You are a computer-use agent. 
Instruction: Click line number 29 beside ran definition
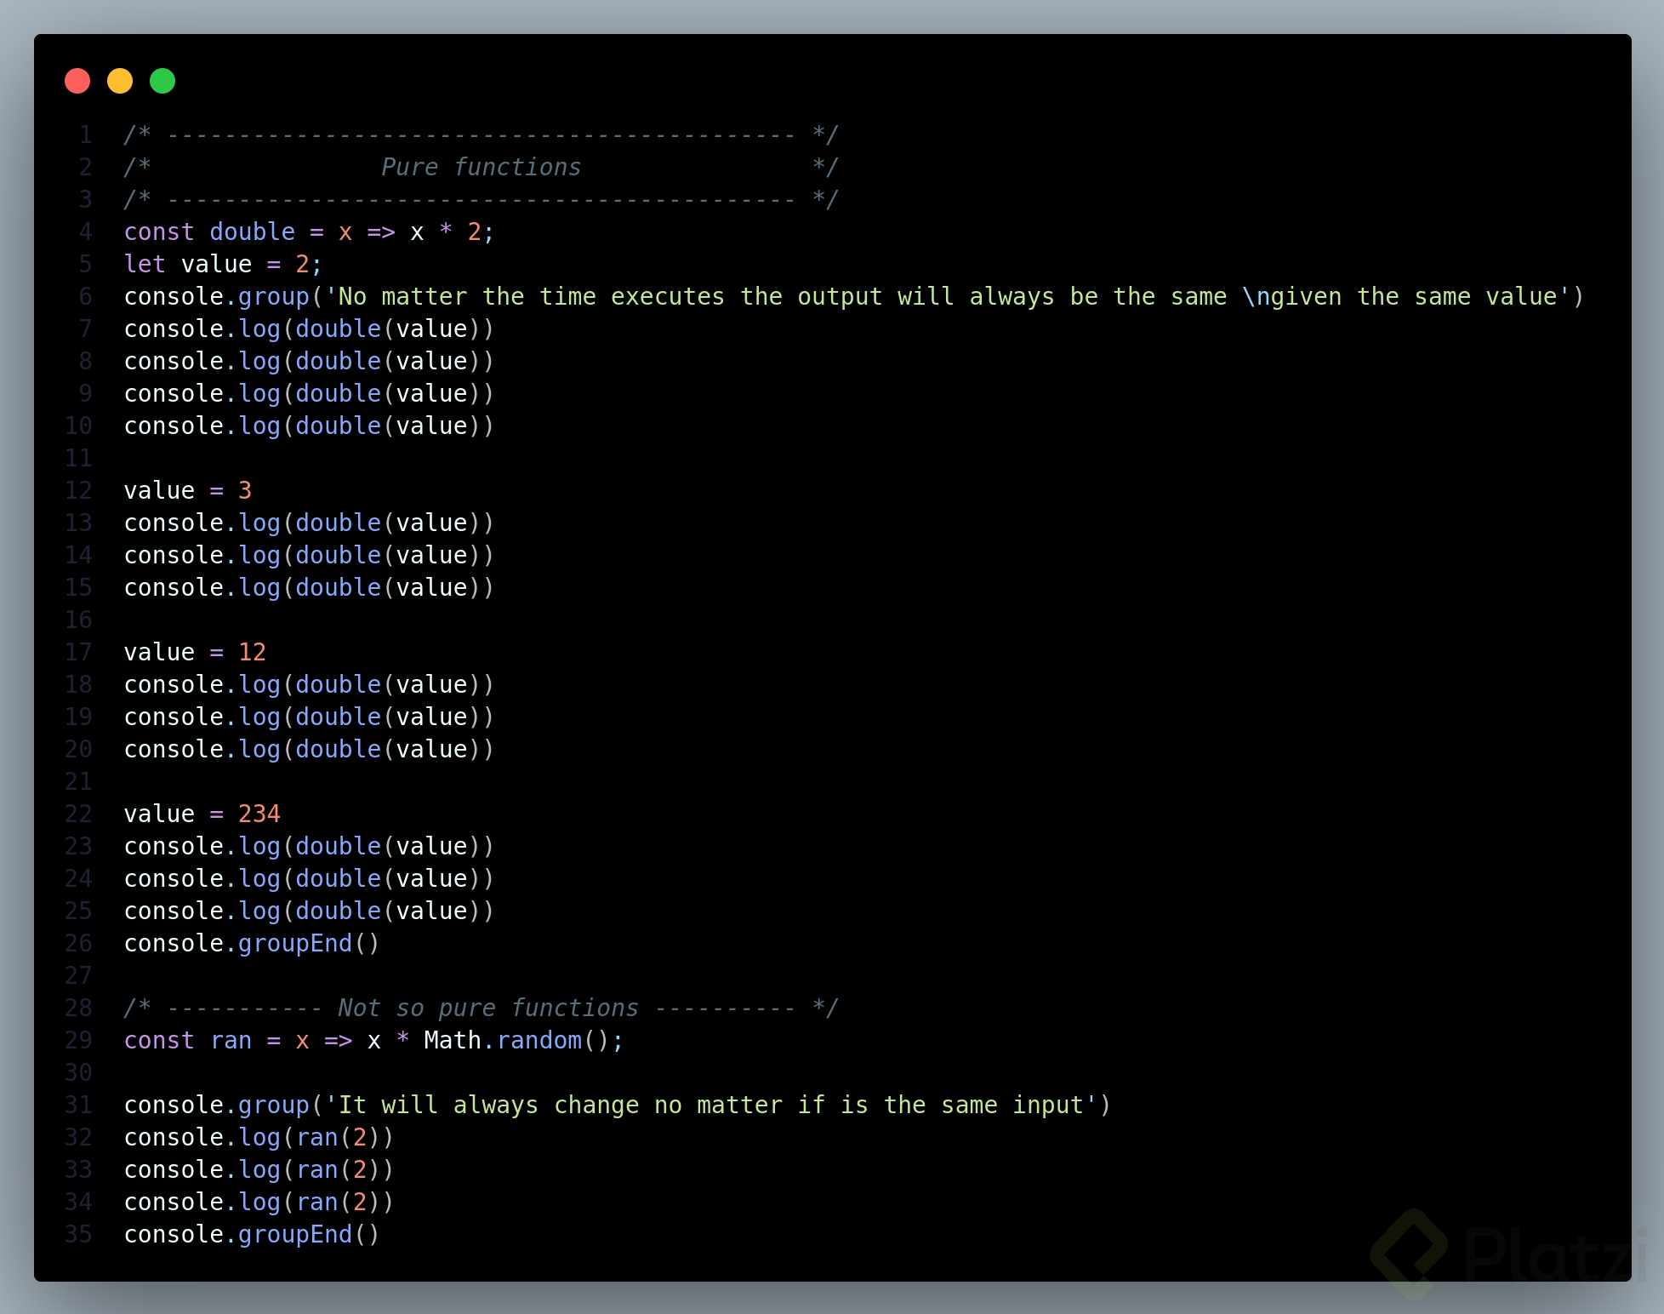point(77,1040)
